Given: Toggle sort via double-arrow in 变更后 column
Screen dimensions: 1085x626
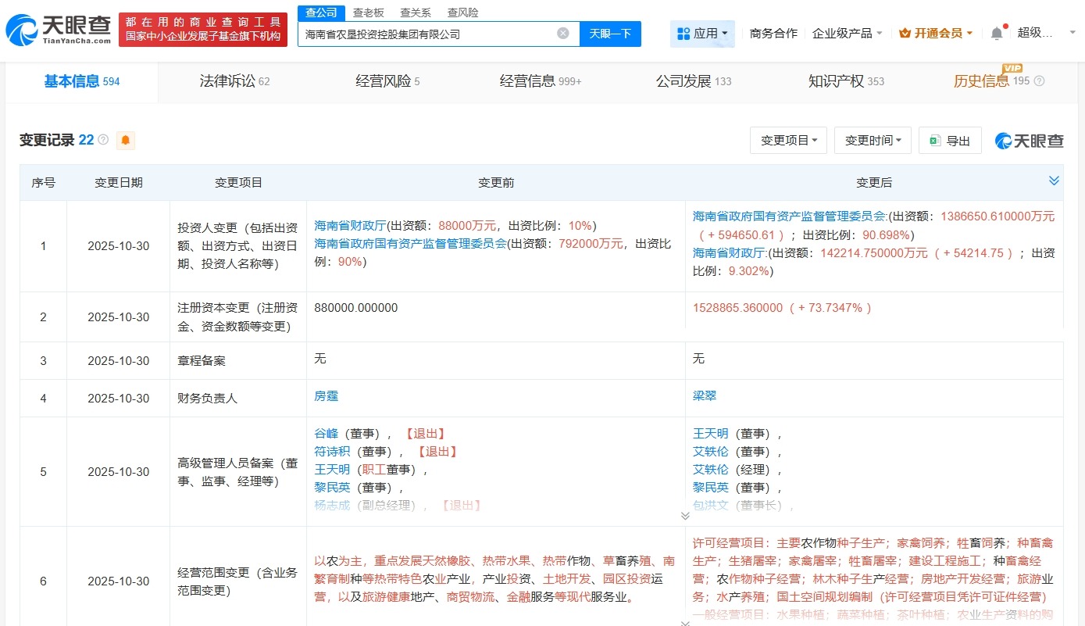Looking at the screenshot, I should click(1054, 181).
